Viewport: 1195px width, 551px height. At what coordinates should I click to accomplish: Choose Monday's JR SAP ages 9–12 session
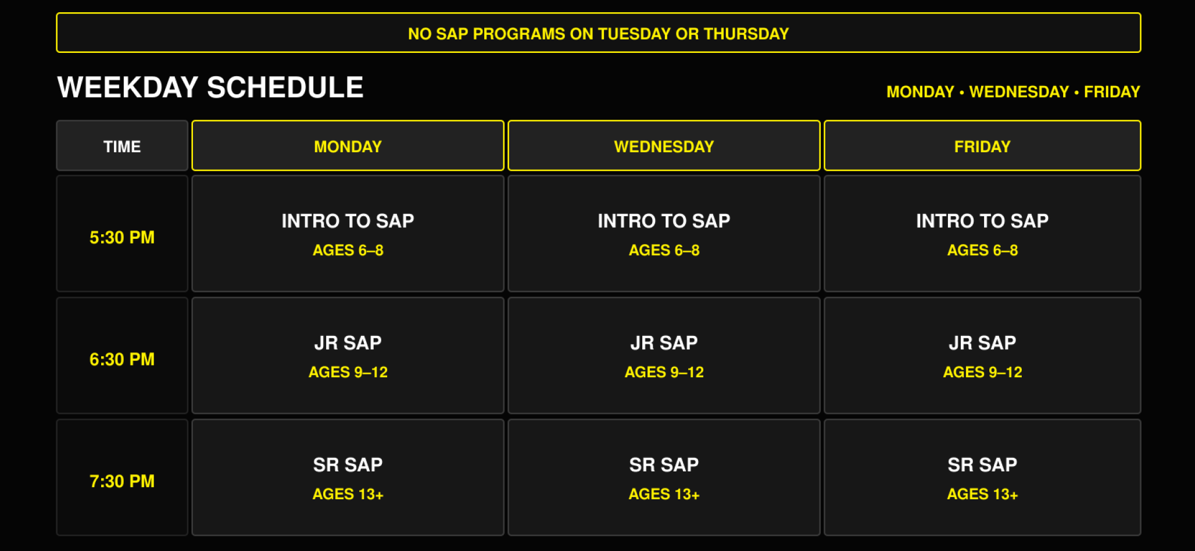click(x=348, y=356)
